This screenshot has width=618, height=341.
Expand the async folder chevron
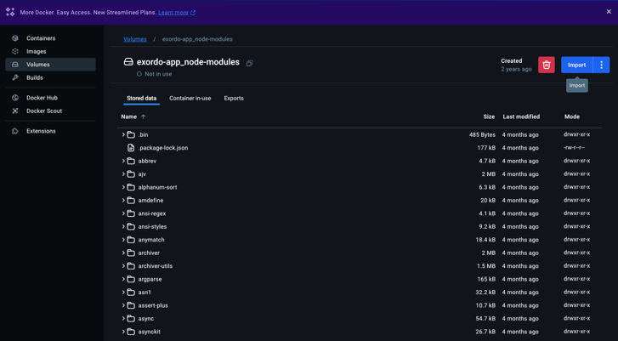point(123,319)
